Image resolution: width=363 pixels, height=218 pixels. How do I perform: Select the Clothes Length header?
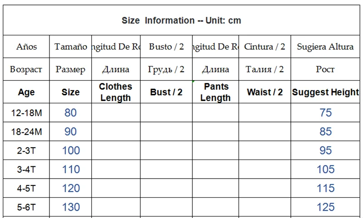point(116,92)
